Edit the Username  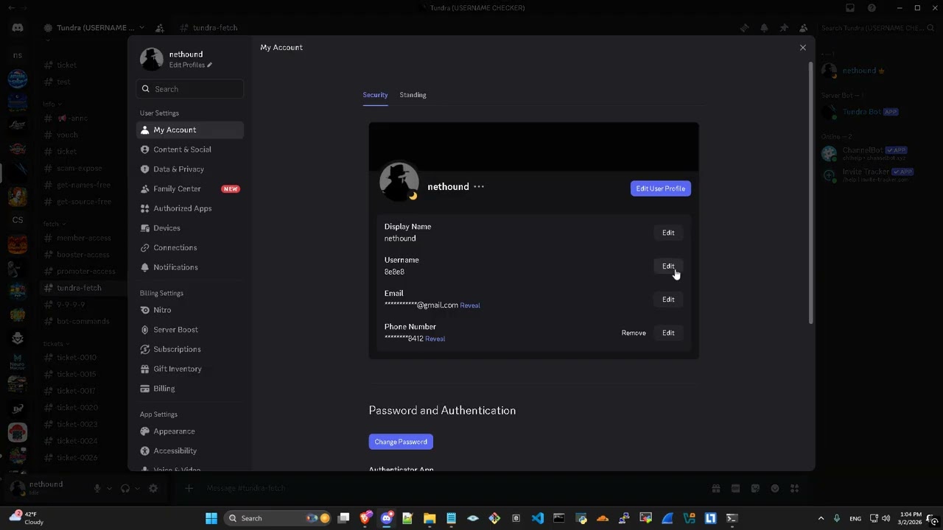coord(668,266)
